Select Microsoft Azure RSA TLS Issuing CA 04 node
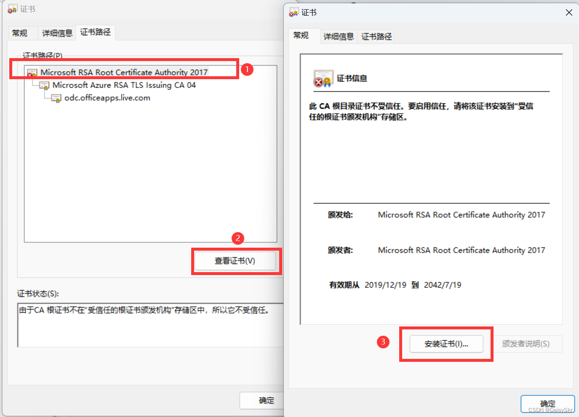This screenshot has height=417, width=579. pyautogui.click(x=124, y=85)
